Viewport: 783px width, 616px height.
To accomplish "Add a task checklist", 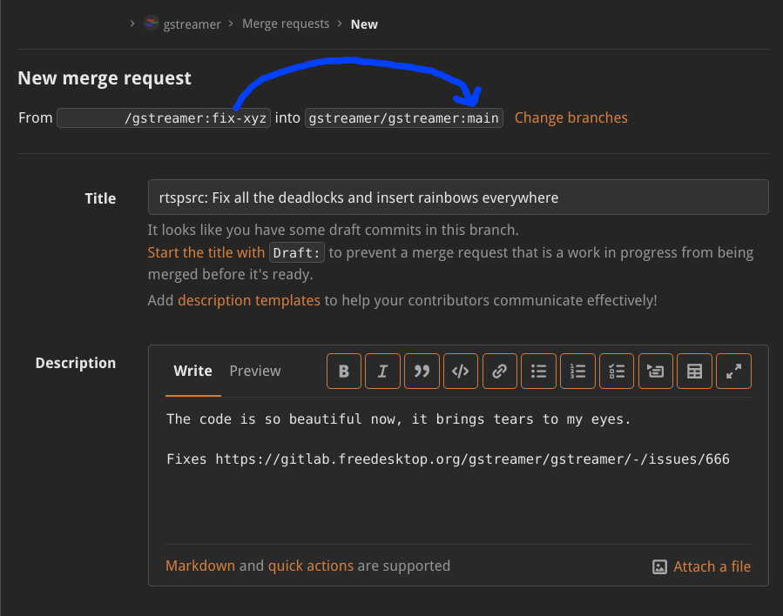I will pos(617,372).
